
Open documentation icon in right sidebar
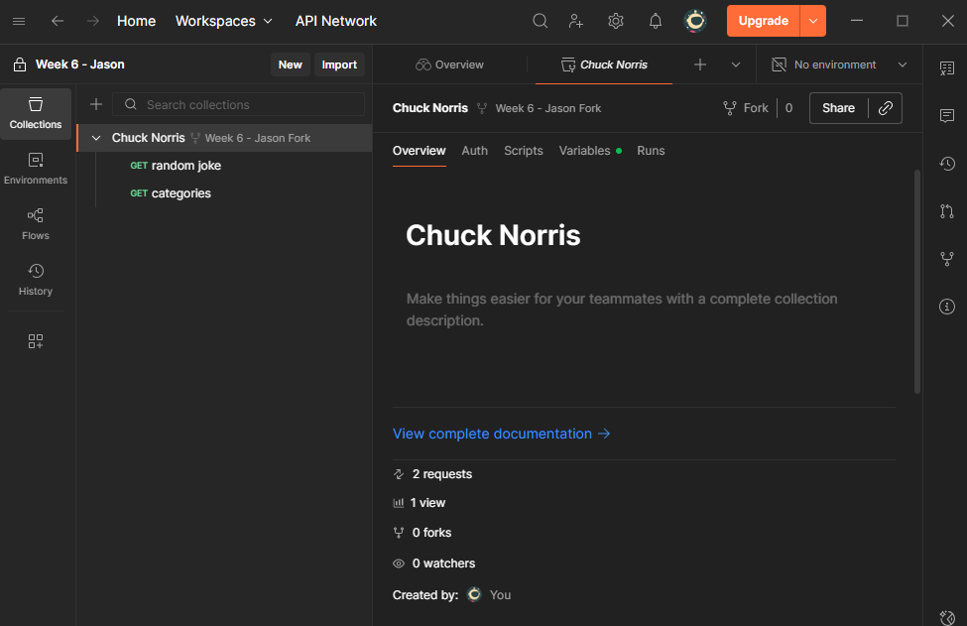(x=947, y=67)
